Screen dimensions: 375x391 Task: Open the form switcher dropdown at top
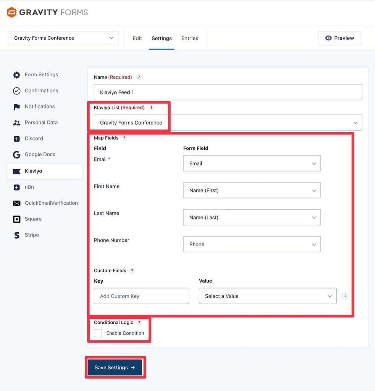coord(63,38)
